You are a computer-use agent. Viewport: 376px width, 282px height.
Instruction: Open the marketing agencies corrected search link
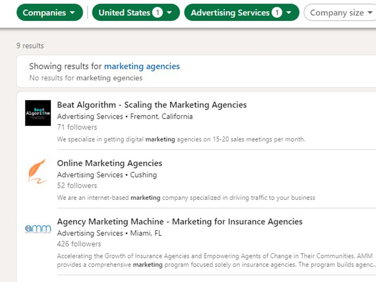[142, 66]
